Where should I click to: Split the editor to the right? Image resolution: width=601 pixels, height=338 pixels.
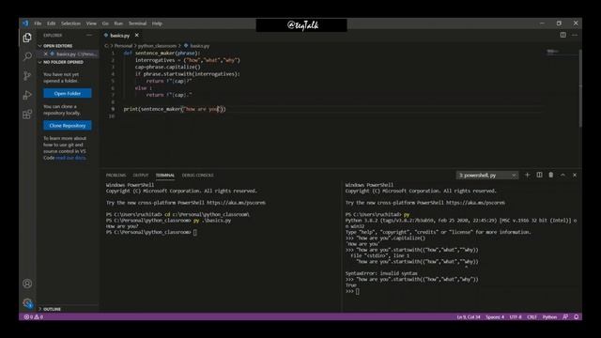pyautogui.click(x=562, y=35)
